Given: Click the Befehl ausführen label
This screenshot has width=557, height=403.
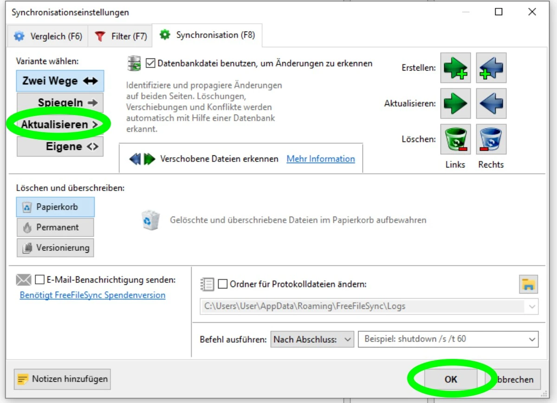Looking at the screenshot, I should [233, 339].
